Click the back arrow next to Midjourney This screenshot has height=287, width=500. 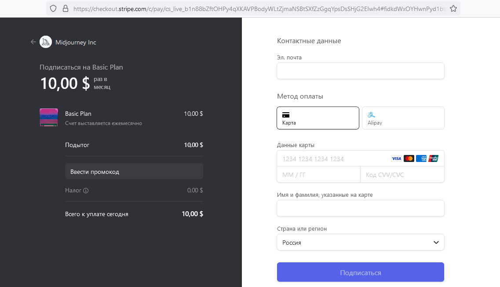pos(33,42)
